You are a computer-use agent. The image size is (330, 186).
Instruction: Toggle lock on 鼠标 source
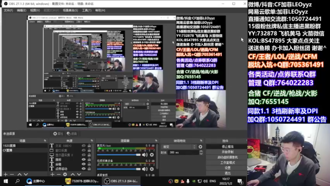89,160
